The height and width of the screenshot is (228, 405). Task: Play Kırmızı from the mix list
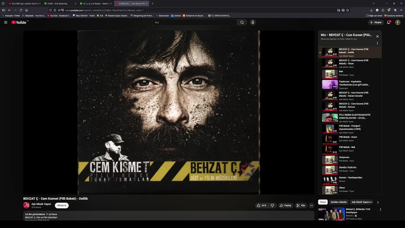(x=350, y=107)
